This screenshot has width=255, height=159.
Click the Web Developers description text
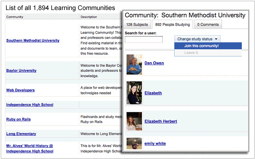coord(101,91)
